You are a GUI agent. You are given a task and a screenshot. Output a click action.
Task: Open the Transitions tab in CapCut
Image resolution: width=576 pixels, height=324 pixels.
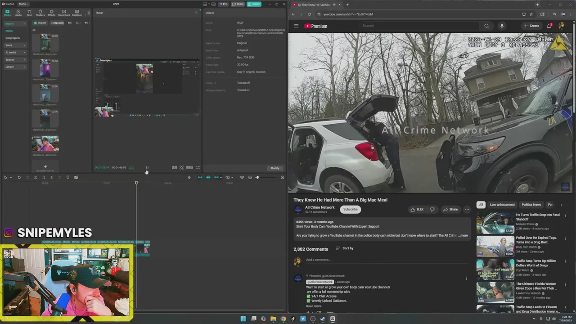64,13
